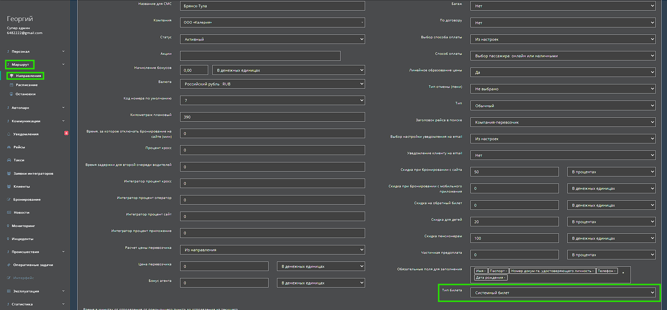667x310 pixels.
Task: Open Новости in the sidebar menu
Action: (x=21, y=213)
